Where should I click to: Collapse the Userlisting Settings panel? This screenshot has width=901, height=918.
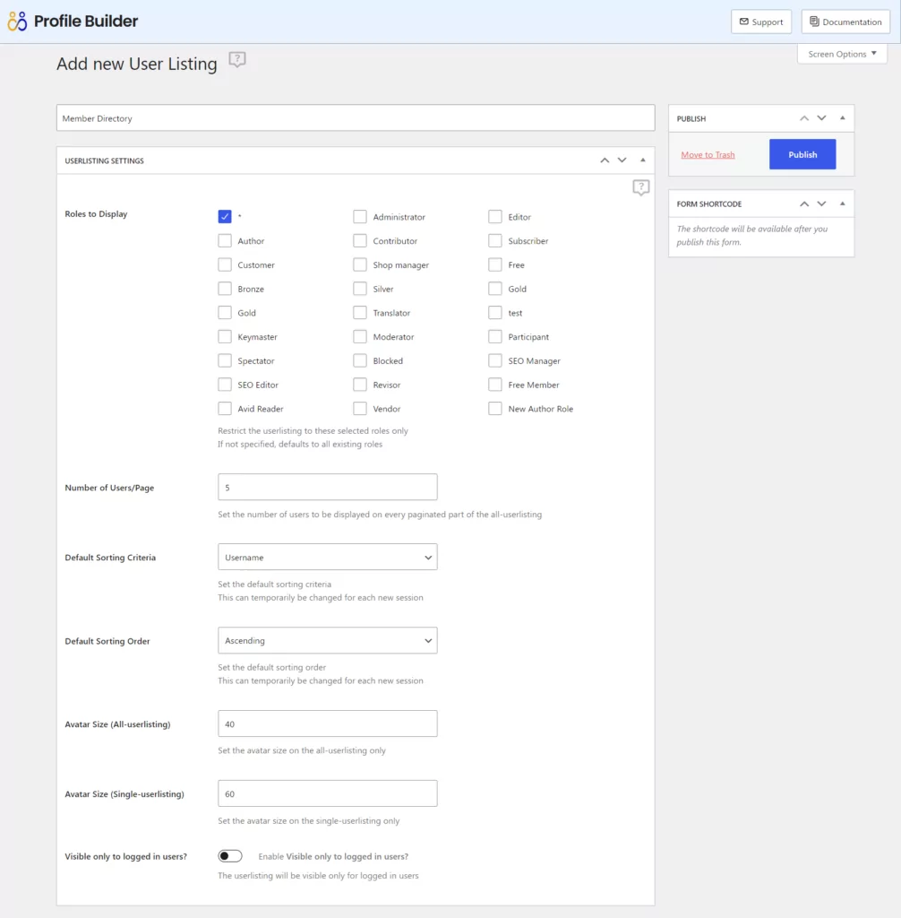[x=642, y=160]
